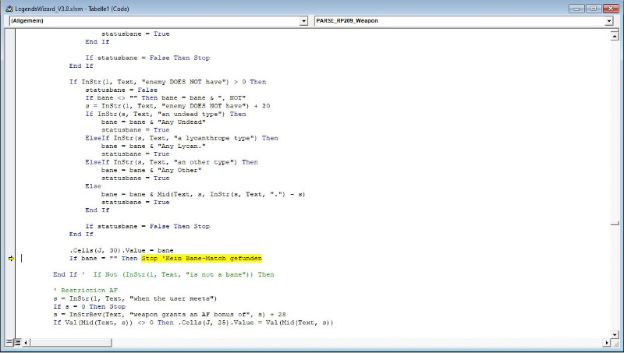Close the Tabelle1 code window
Screen dimensions: 624x353
point(611,9)
